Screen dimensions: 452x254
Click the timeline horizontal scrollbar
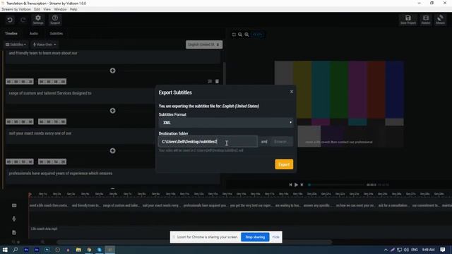(x=194, y=242)
